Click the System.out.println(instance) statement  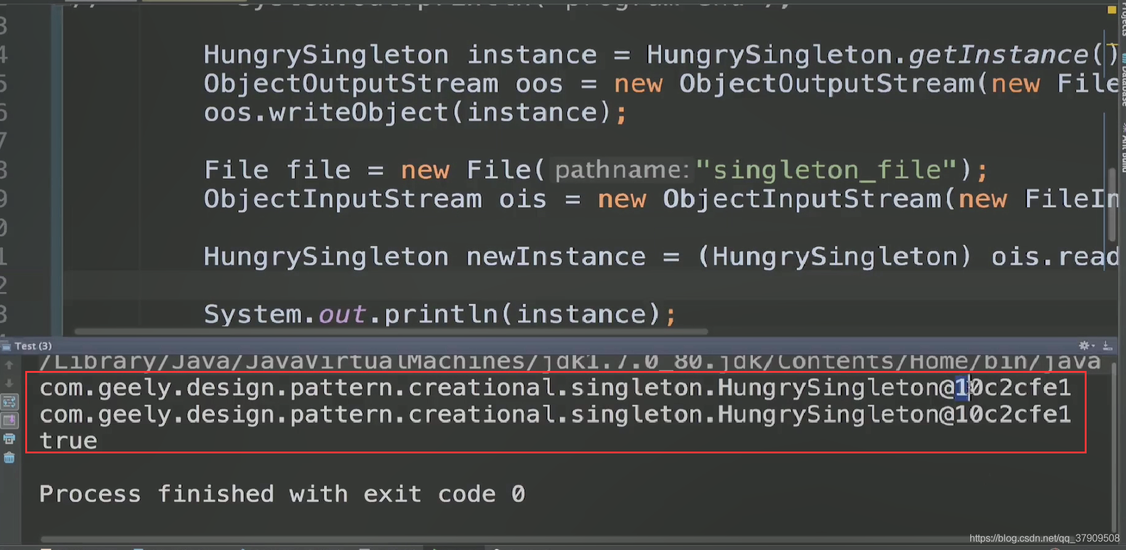tap(440, 314)
